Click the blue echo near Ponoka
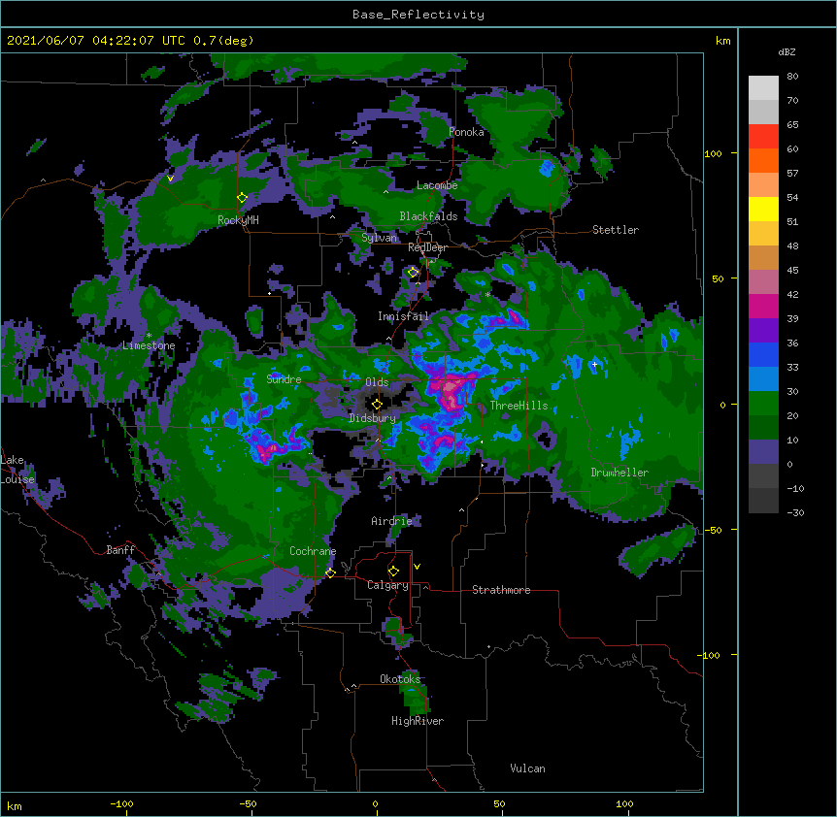 [x=547, y=168]
